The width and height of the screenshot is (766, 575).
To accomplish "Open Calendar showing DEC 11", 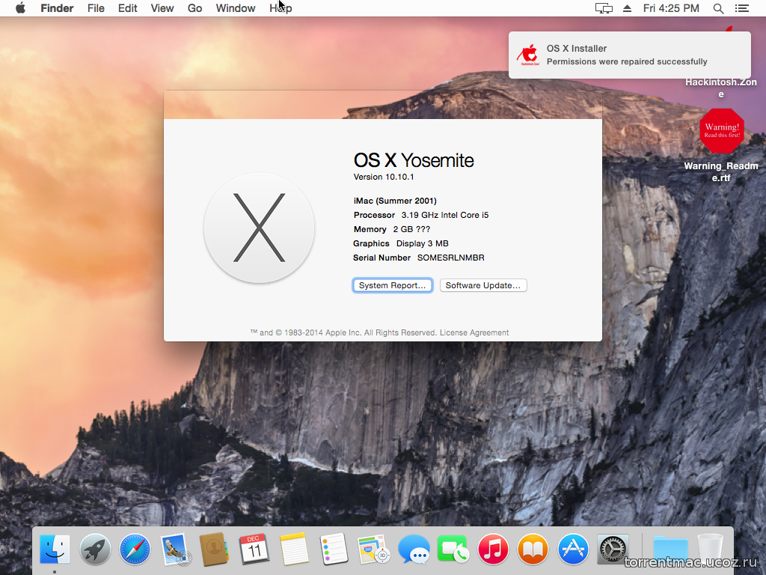I will tap(254, 549).
